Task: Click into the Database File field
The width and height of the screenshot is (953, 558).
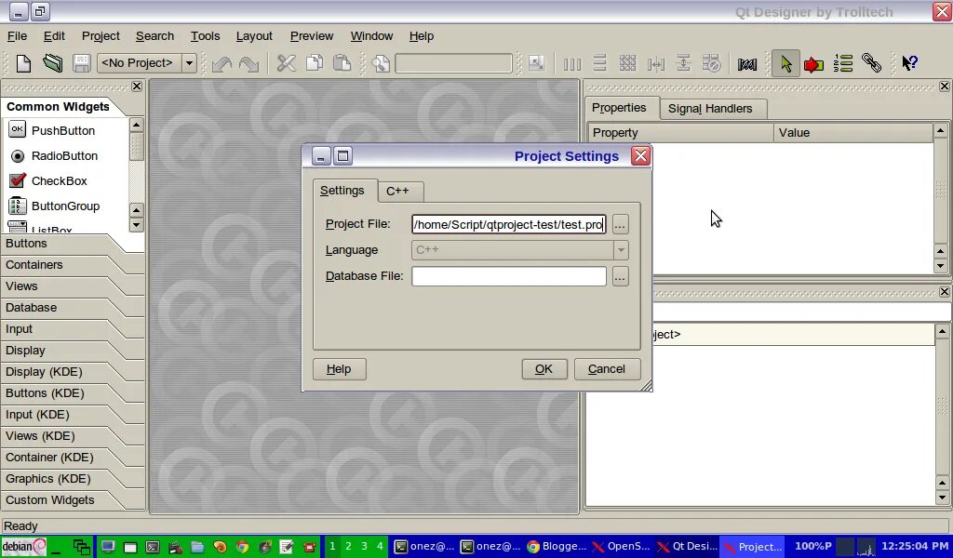Action: (x=509, y=277)
